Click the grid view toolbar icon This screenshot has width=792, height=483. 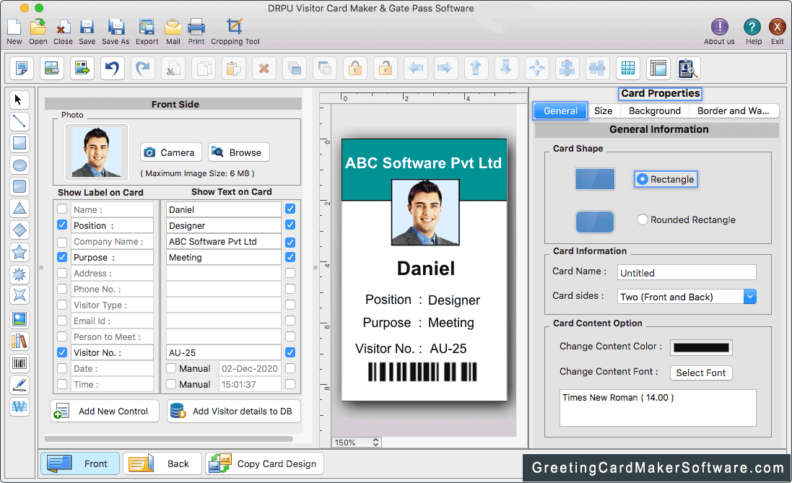click(x=628, y=68)
